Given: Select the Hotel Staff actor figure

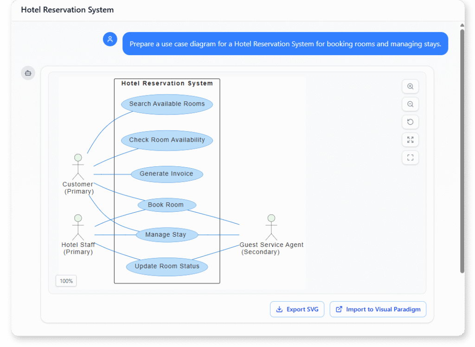Looking at the screenshot, I should click(x=78, y=227).
